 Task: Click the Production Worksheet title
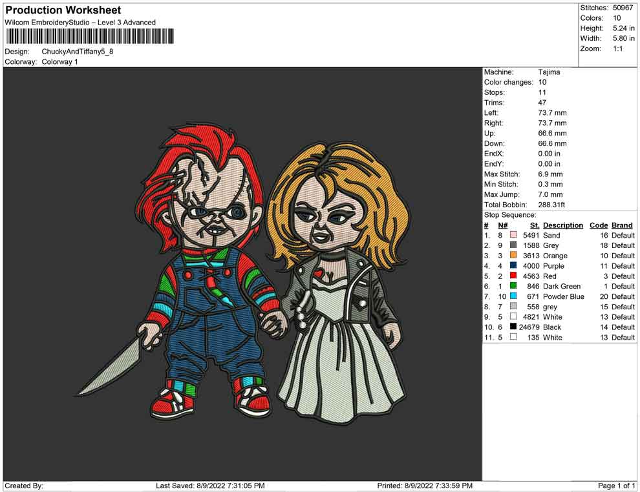[x=63, y=10]
